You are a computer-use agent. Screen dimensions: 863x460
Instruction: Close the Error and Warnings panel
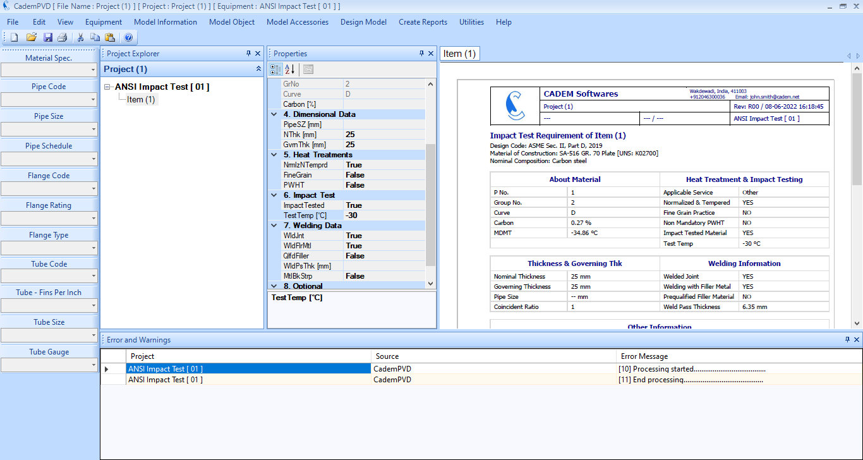[856, 340]
